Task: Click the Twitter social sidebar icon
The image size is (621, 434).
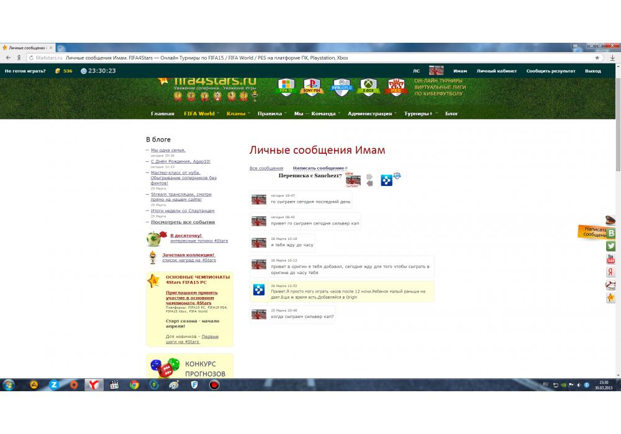Action: point(611,246)
